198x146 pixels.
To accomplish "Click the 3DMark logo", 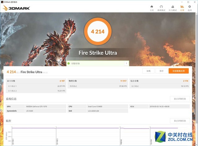I will click(x=16, y=8).
